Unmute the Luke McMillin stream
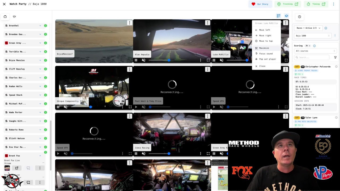Image resolution: width=340 pixels, height=191 pixels. click(x=222, y=60)
